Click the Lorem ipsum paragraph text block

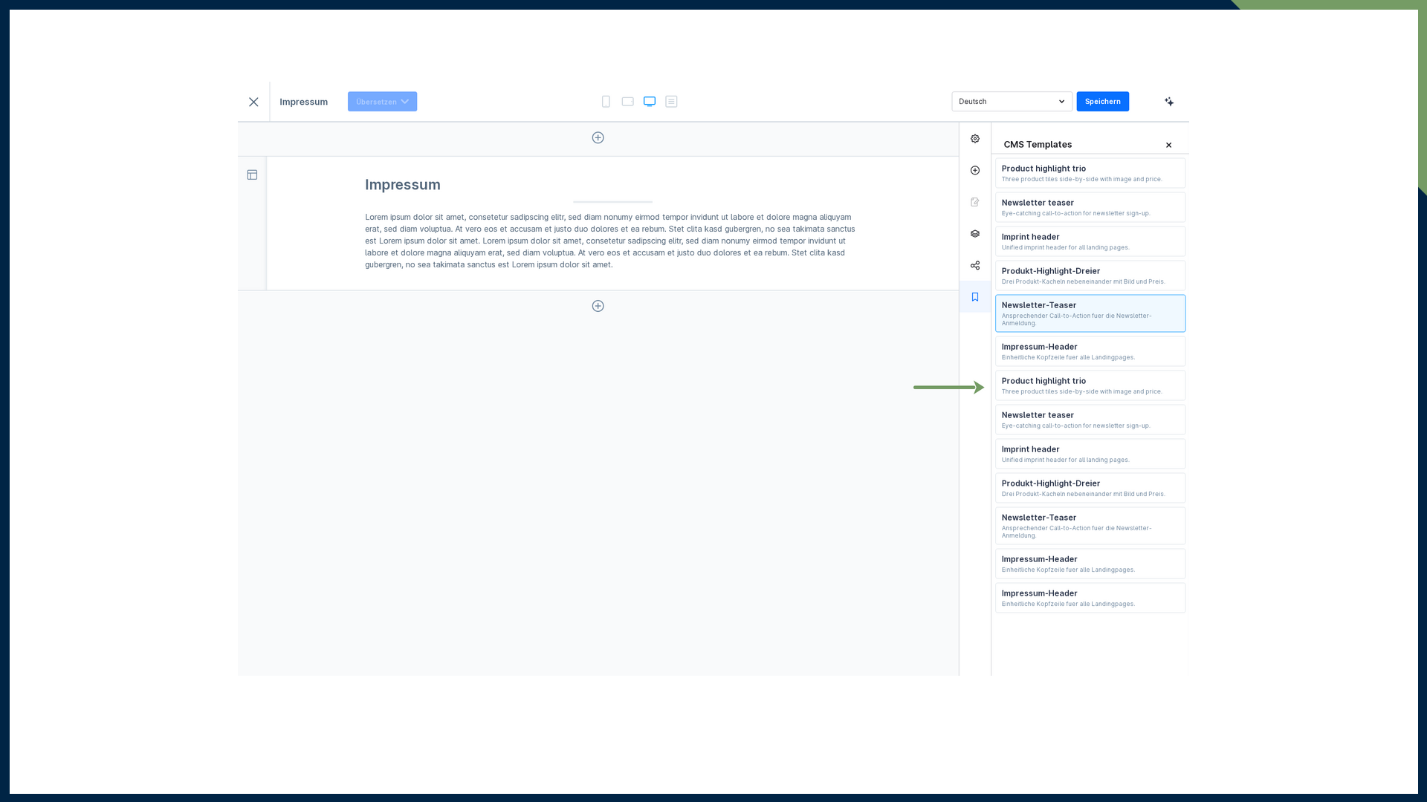610,241
